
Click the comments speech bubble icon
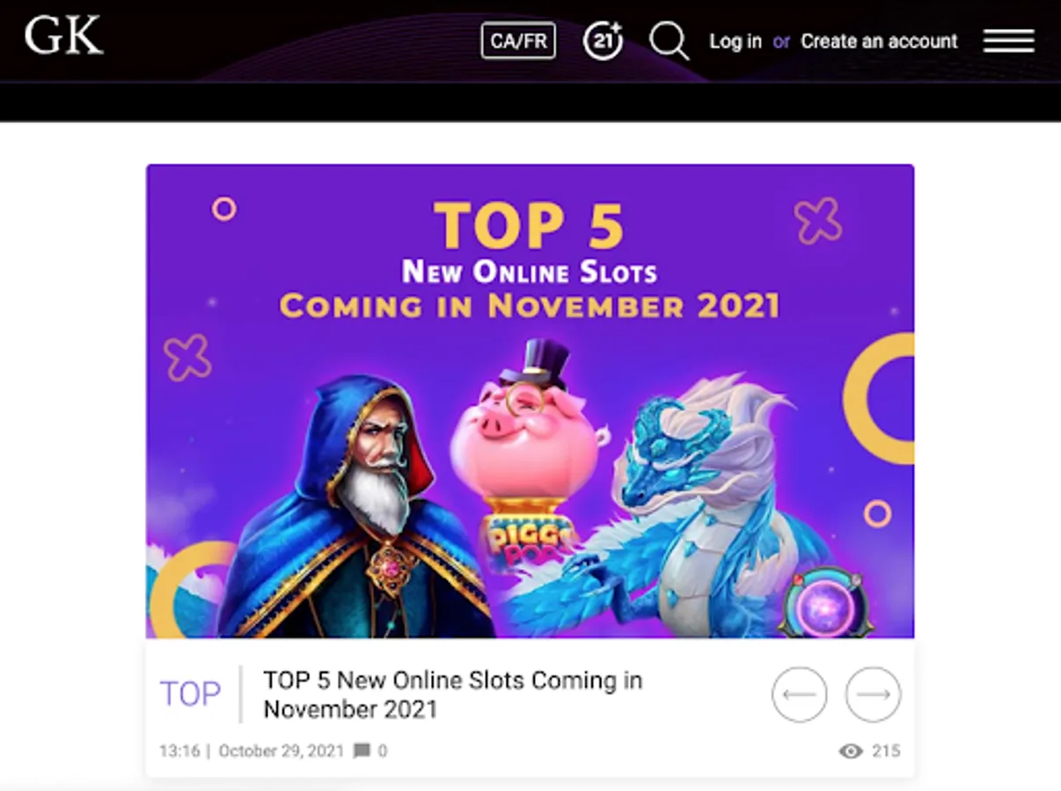pyautogui.click(x=362, y=751)
